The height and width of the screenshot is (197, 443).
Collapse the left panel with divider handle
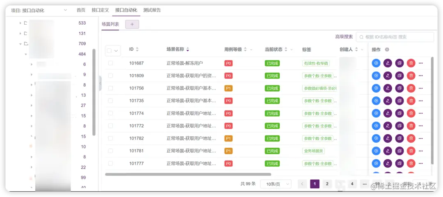(100, 83)
